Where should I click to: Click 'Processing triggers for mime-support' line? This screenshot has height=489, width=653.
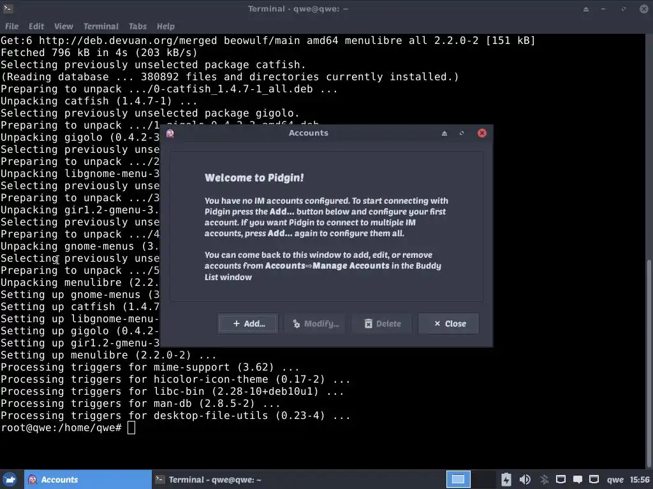pyautogui.click(x=150, y=367)
